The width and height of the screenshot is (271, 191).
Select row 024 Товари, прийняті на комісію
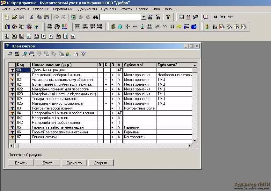click(x=100, y=99)
